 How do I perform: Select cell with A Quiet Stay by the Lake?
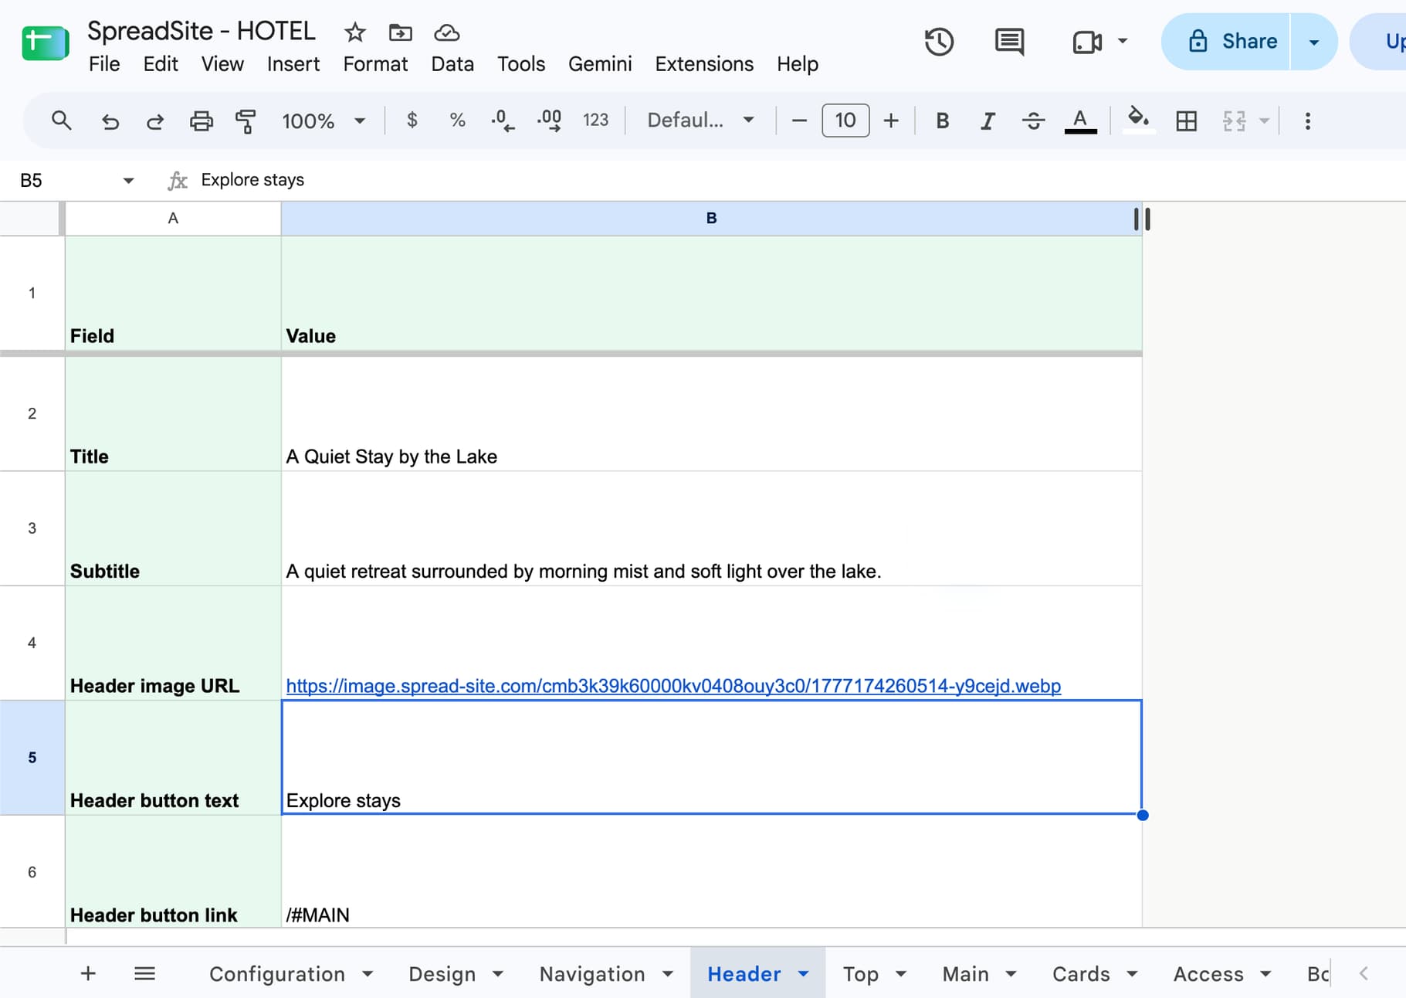(x=711, y=413)
